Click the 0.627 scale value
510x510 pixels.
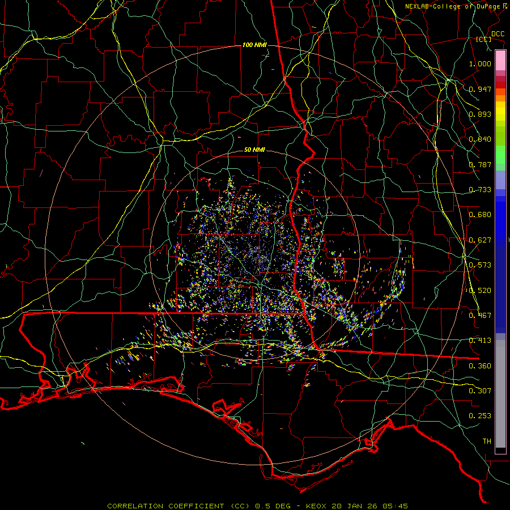click(480, 240)
